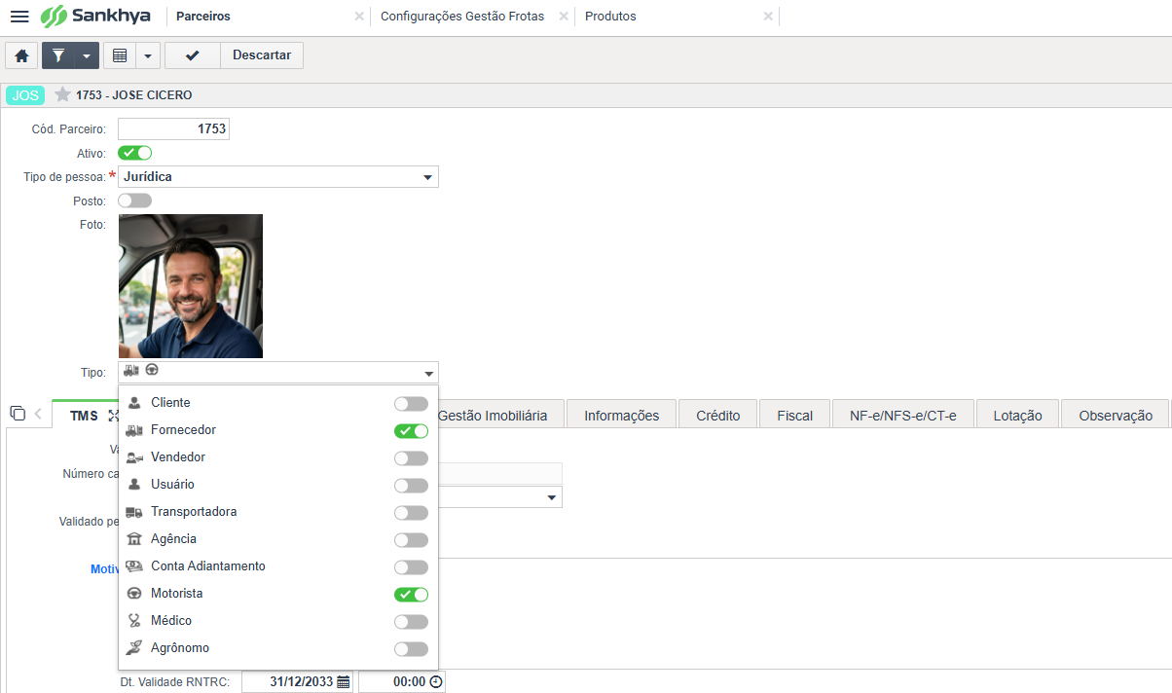This screenshot has height=693, width=1172.
Task: Enable the Agrônomo type switch
Action: click(x=411, y=649)
